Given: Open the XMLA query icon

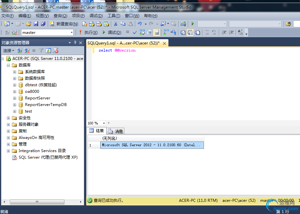Looking at the screenshot, I should 106,24.
